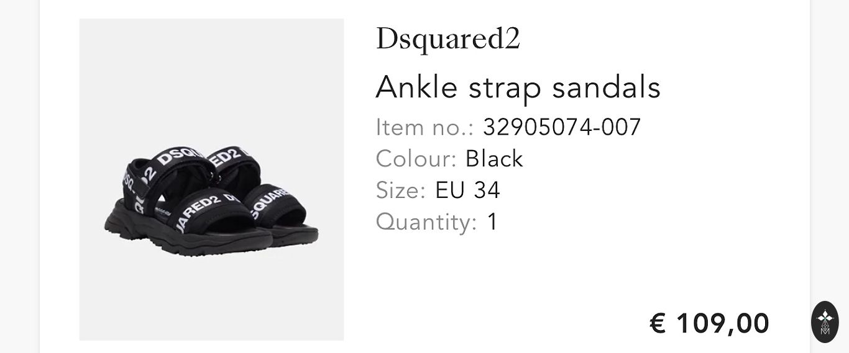The image size is (849, 353).
Task: Select the Black colour value
Action: [x=494, y=159]
